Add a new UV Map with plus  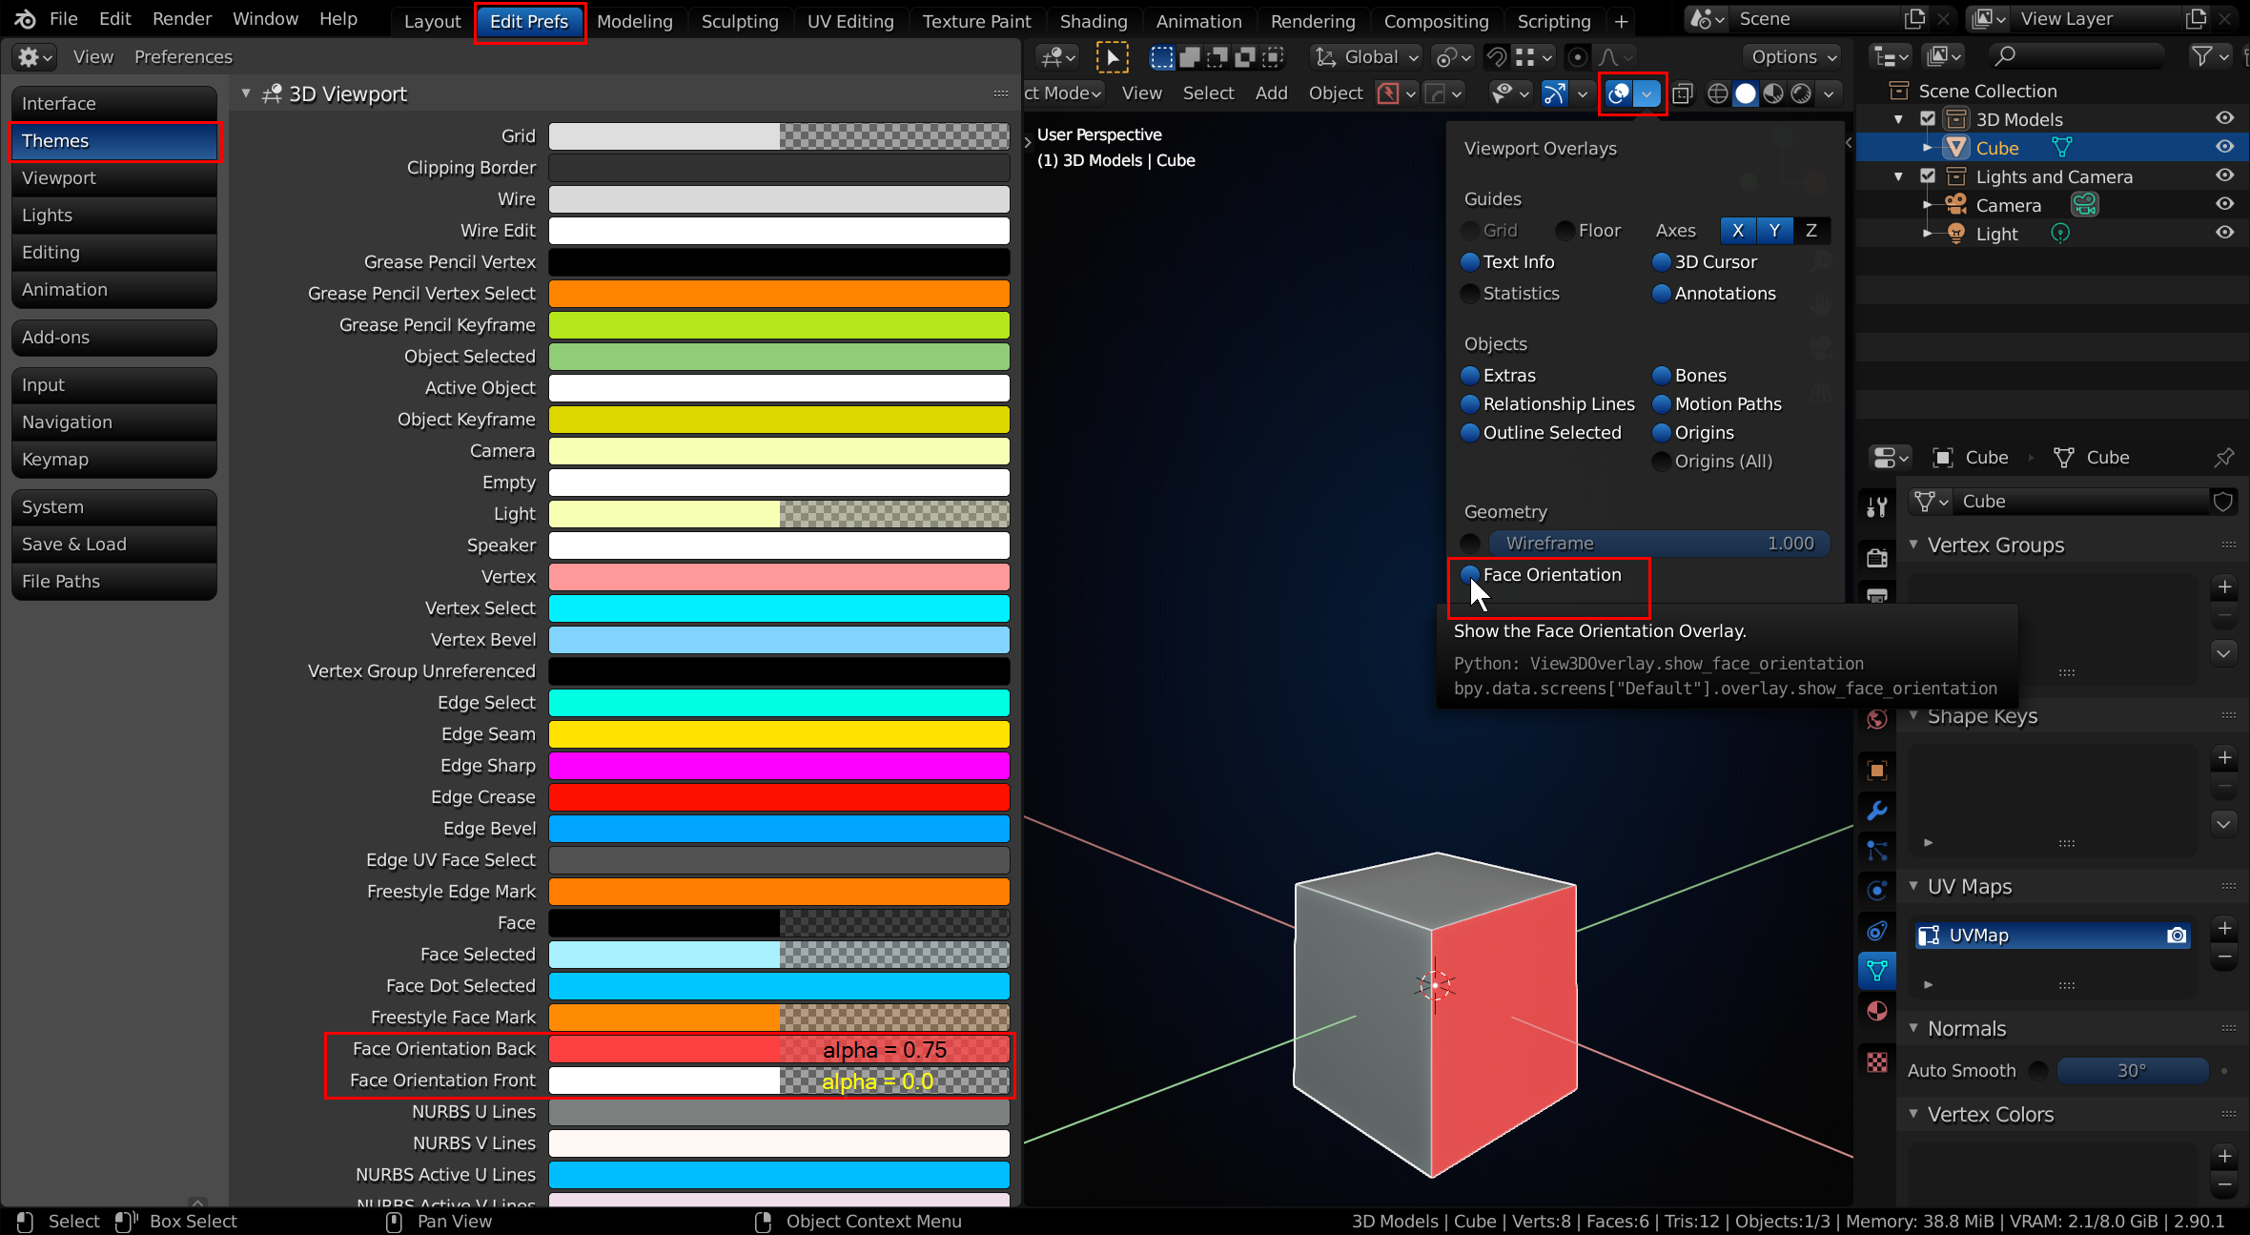[2224, 928]
